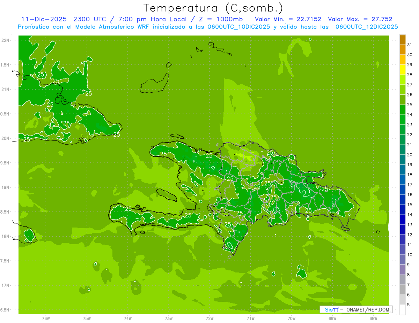Click the "69W" longitude label
The image size is (419, 323).
pyautogui.click(x=332, y=318)
